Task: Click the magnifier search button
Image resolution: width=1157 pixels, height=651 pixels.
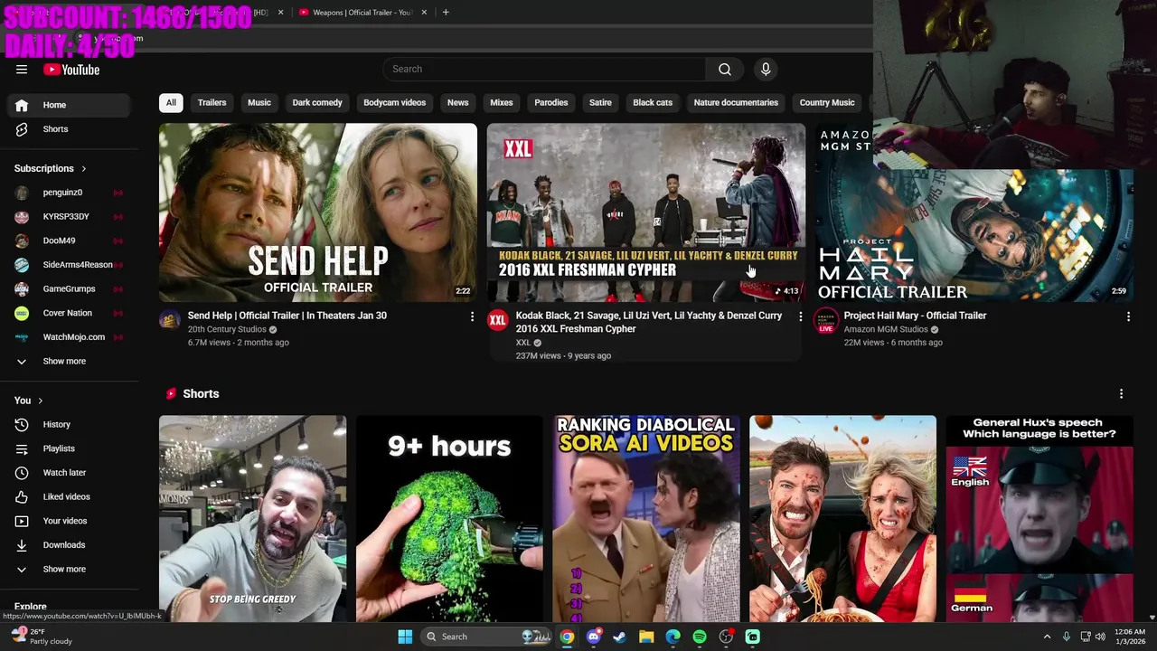Action: [x=725, y=69]
